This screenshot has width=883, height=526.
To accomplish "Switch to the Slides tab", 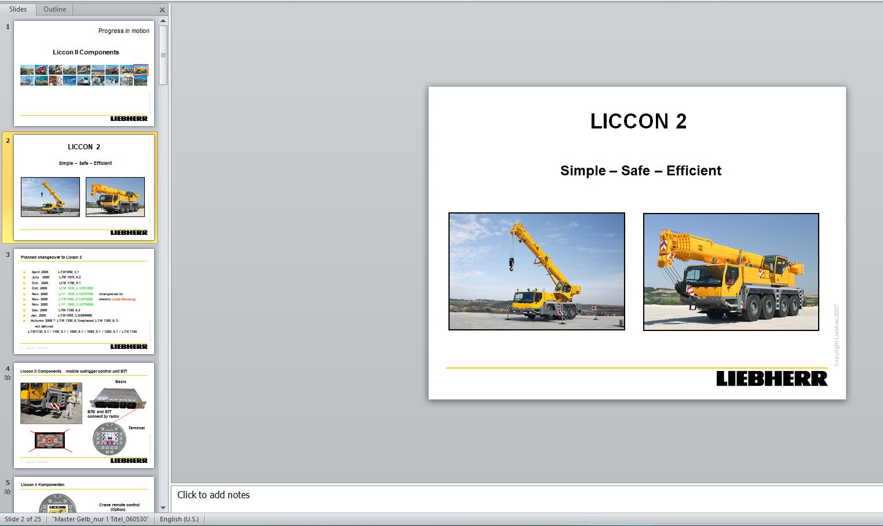I will (19, 9).
